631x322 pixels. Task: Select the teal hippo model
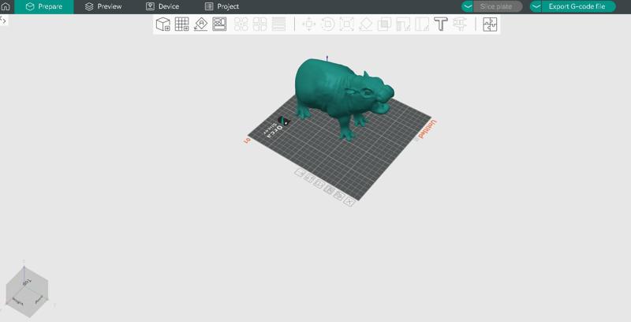click(338, 91)
